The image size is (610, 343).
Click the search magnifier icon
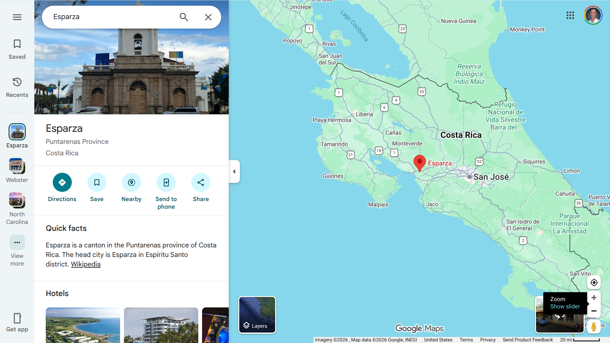point(184,17)
